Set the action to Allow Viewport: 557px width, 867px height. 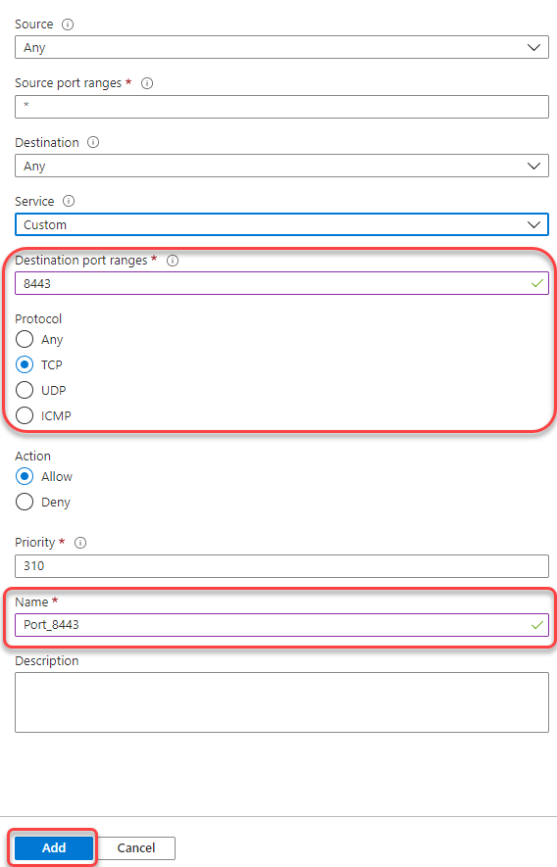[25, 476]
